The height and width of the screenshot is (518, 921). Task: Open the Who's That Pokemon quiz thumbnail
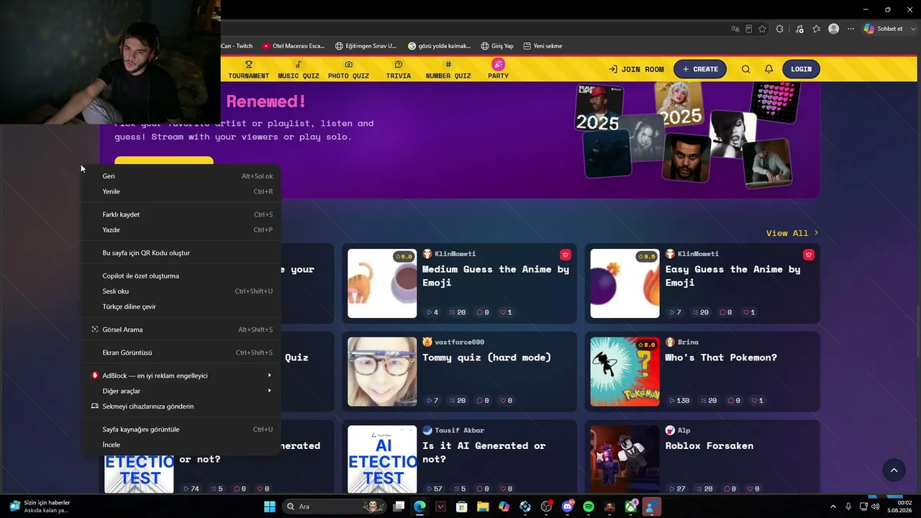tap(625, 372)
